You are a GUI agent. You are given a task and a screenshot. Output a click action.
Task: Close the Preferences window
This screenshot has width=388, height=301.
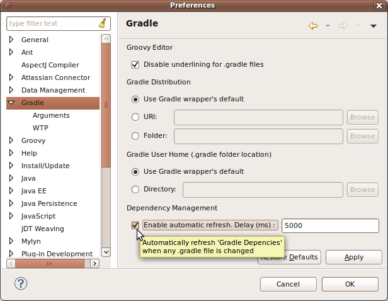[379, 6]
